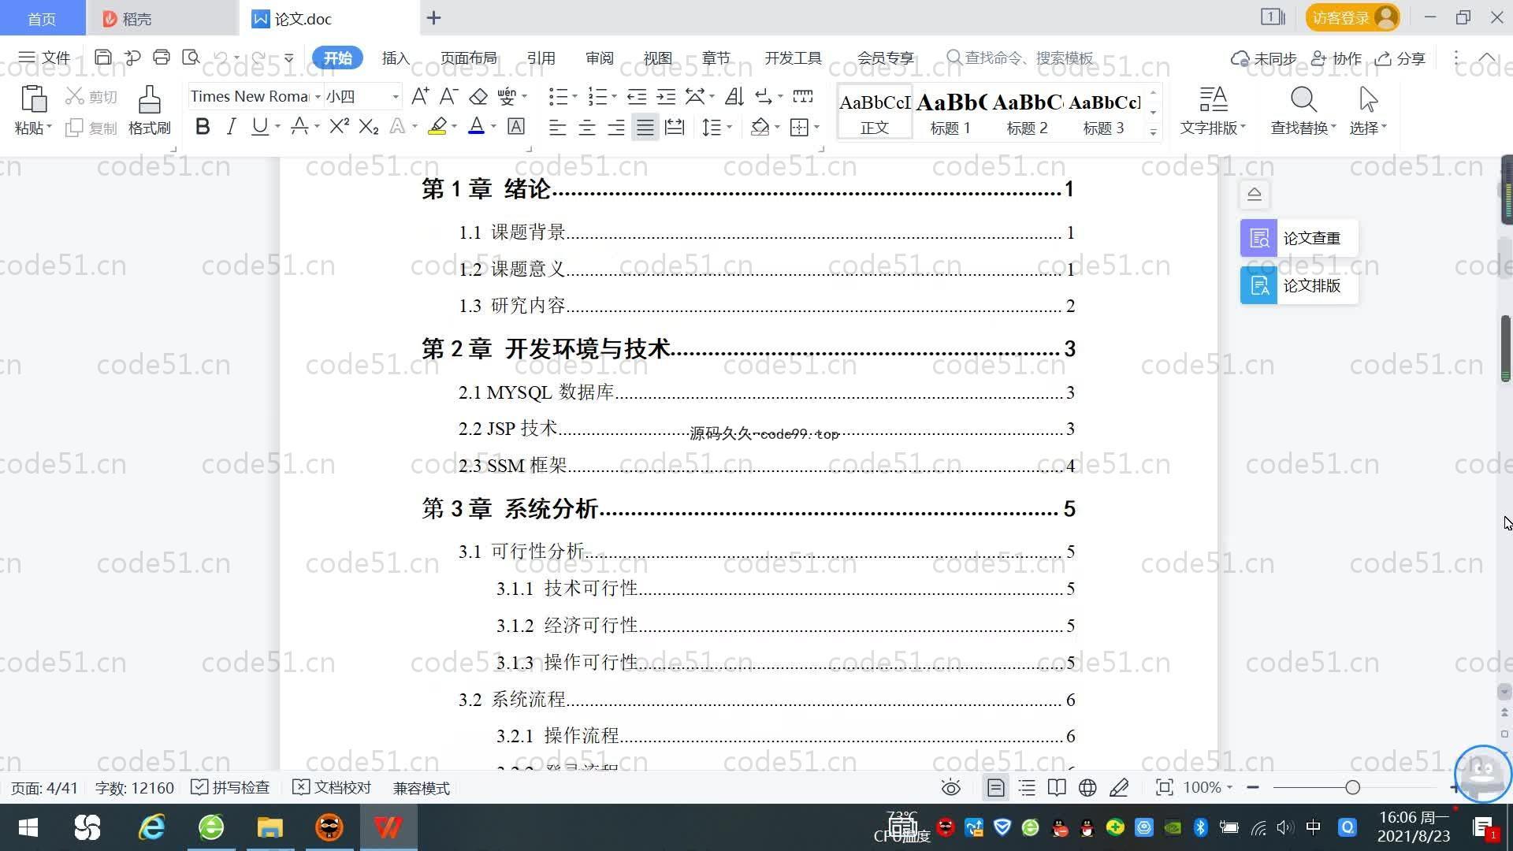Expand bullet list dropdown arrow
Image resolution: width=1513 pixels, height=851 pixels.
point(574,97)
